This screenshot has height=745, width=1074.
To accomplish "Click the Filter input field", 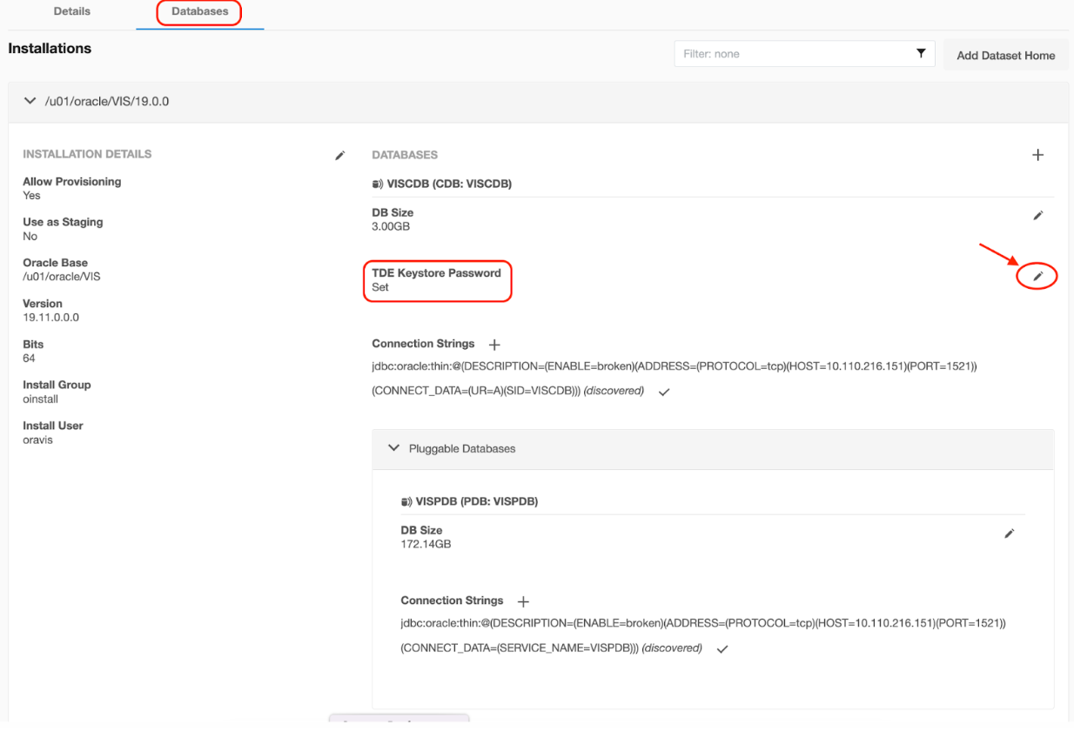I will (792, 54).
